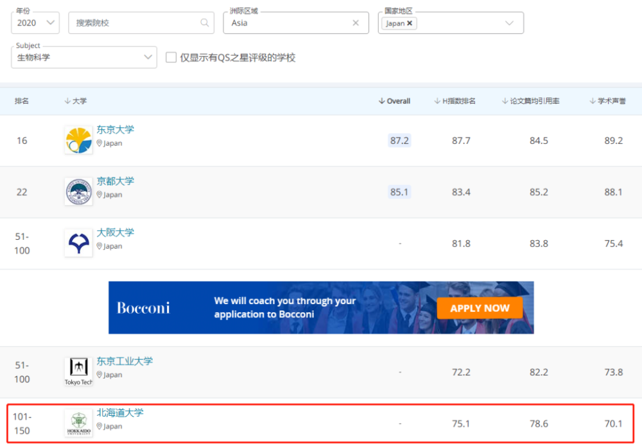Select citation value 85.2 for Kyoto
This screenshot has height=448, width=642.
point(539,192)
